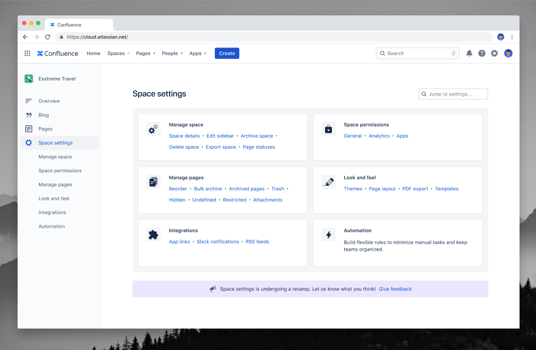Click the Give feedback link
The image size is (536, 350).
[395, 289]
